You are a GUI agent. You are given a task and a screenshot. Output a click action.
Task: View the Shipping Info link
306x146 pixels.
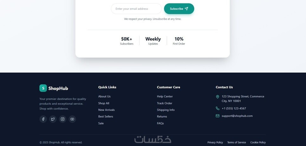click(x=166, y=110)
